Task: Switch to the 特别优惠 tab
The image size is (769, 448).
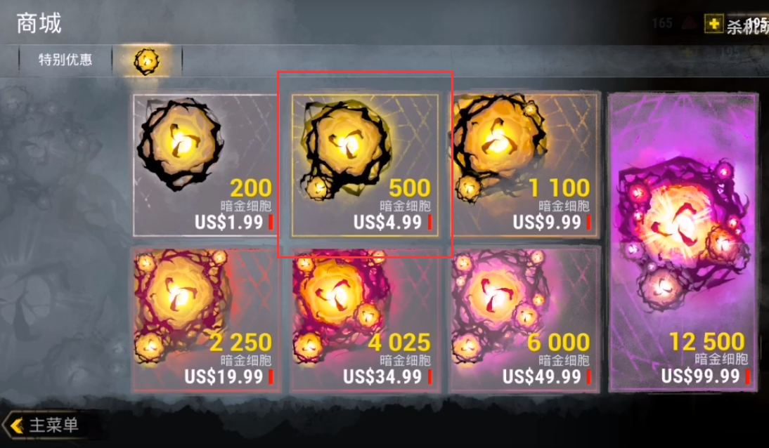Action: click(x=65, y=60)
